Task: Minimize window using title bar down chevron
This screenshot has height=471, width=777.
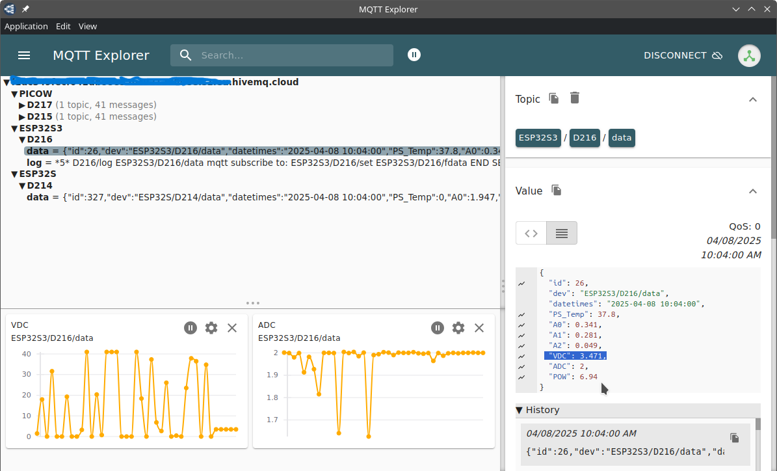Action: 736,9
